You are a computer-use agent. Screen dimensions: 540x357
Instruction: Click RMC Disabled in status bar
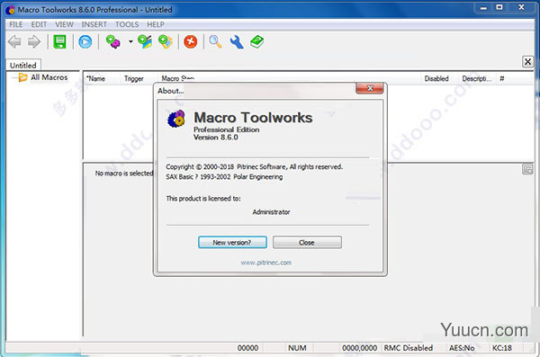(x=408, y=348)
